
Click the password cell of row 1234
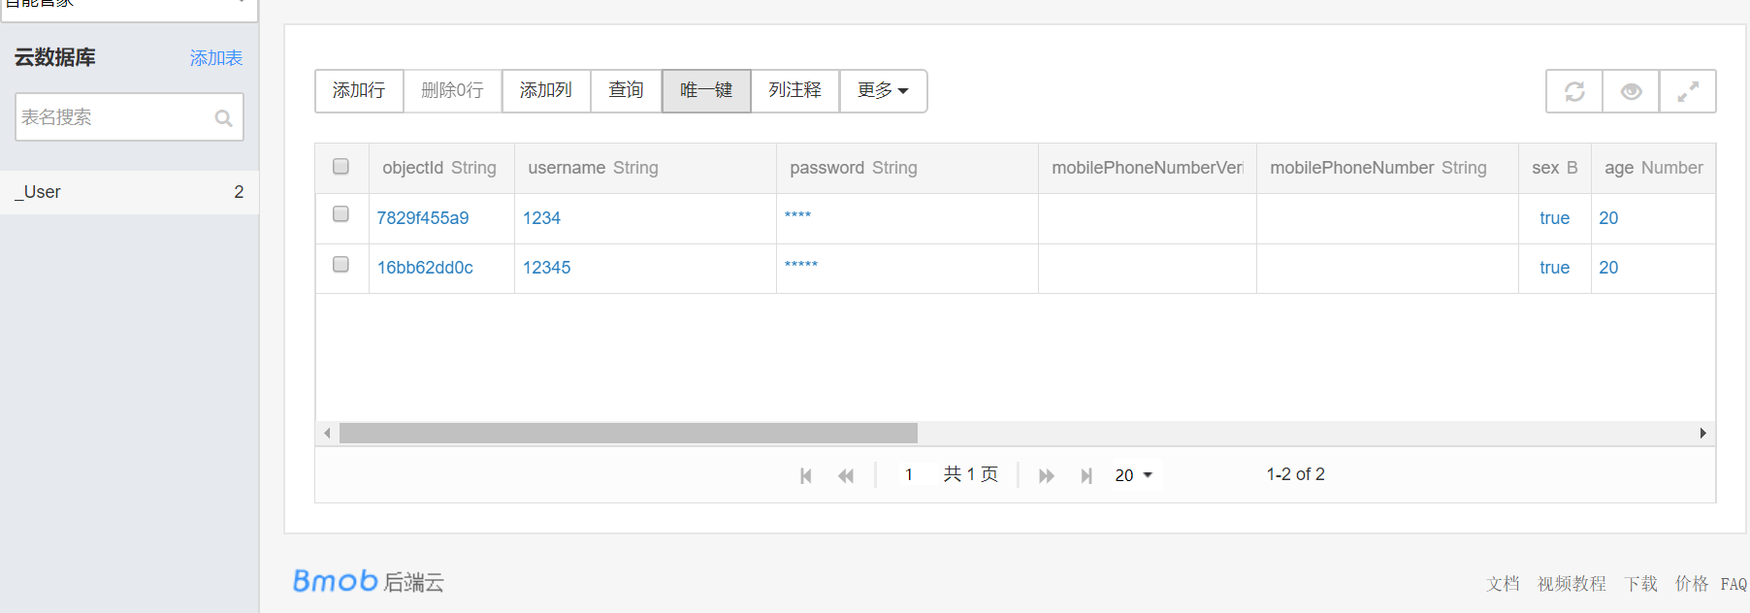[x=907, y=218]
